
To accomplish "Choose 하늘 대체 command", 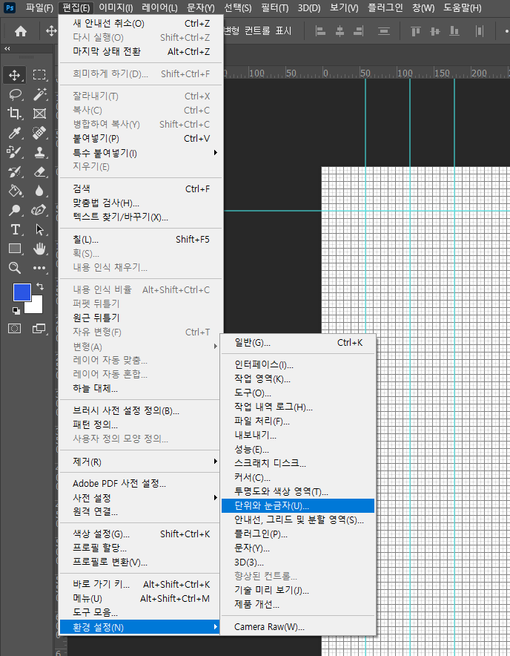I will click(141, 388).
